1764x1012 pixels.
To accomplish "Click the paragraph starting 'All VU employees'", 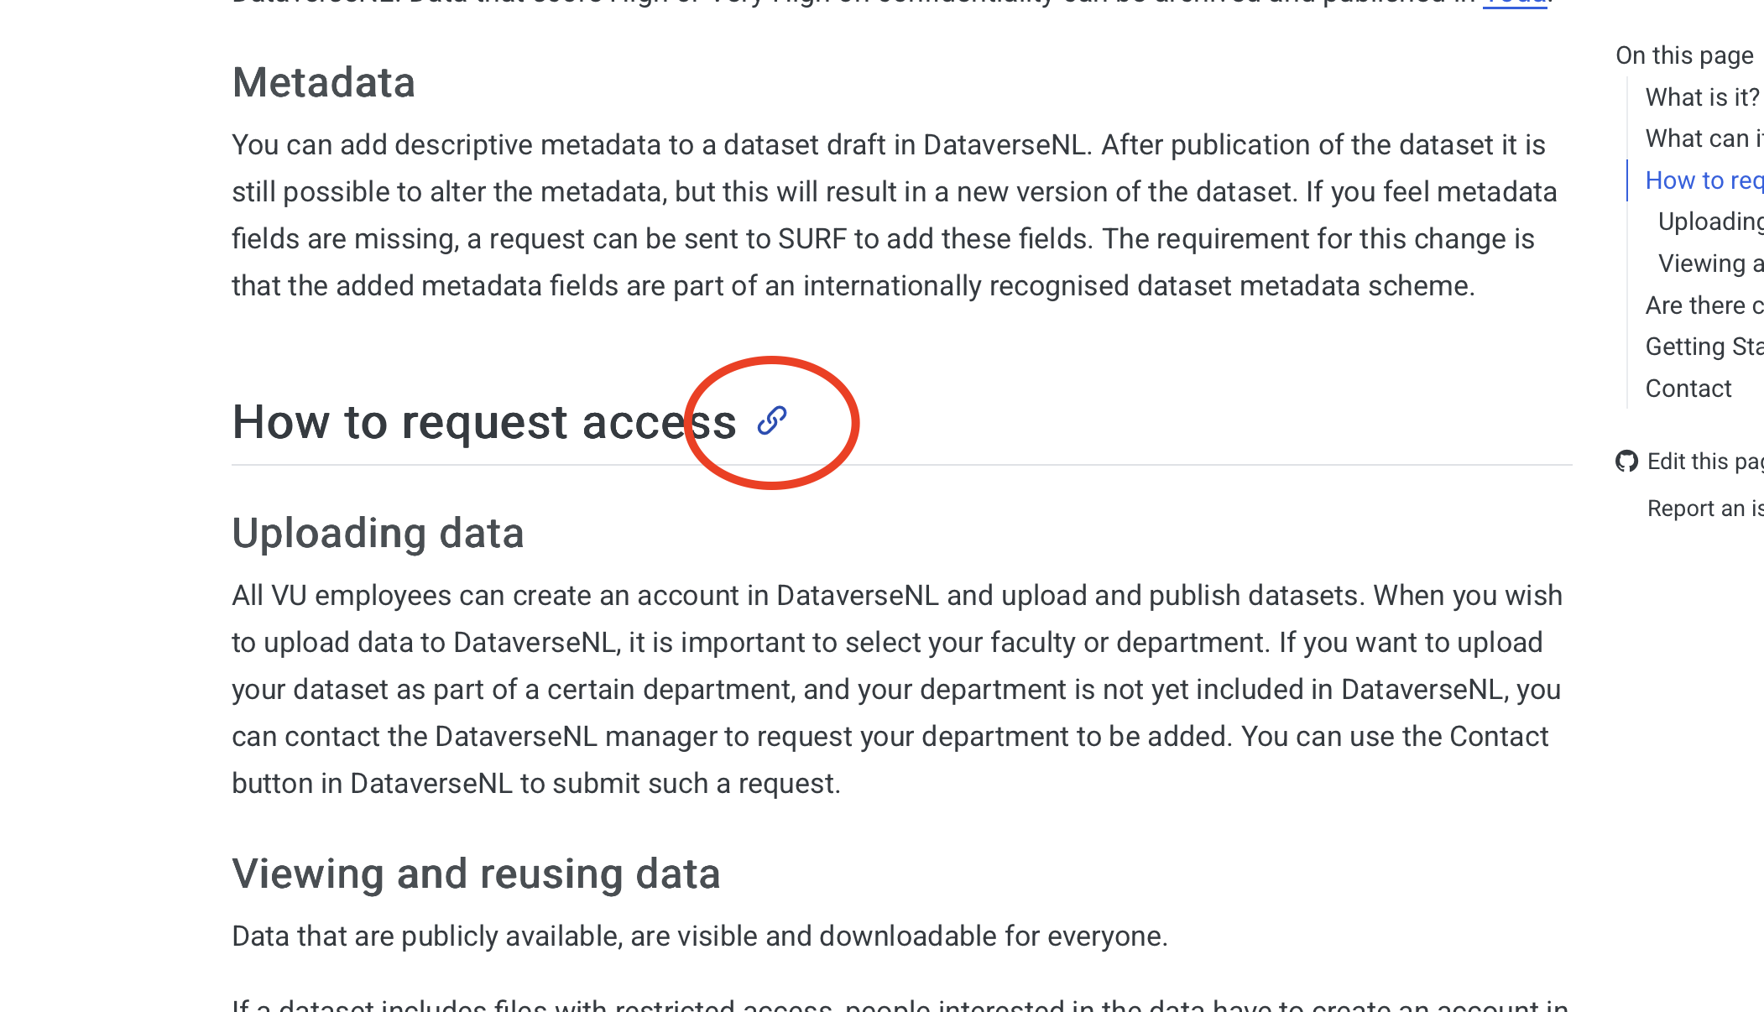I will click(x=897, y=690).
